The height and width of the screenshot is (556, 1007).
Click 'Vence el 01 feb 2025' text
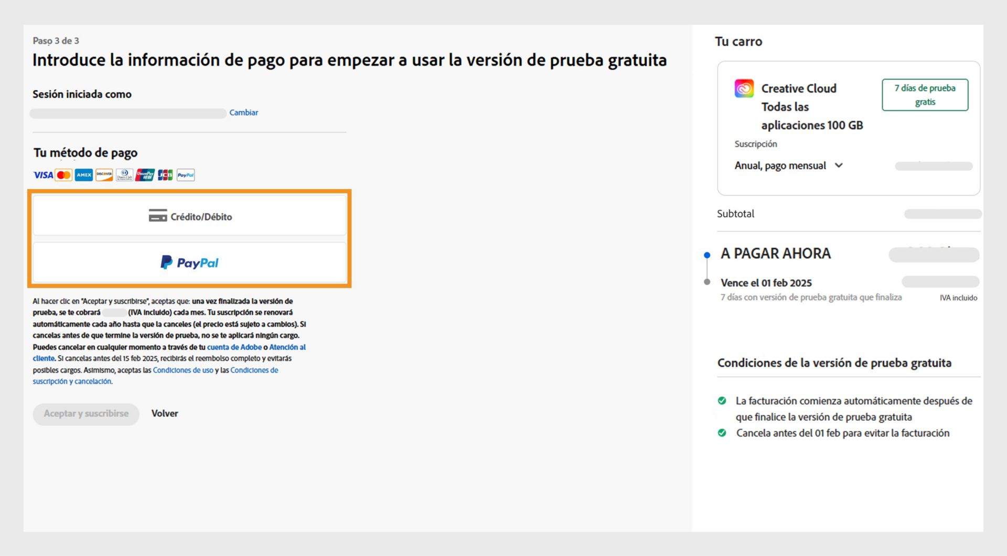[x=766, y=283]
